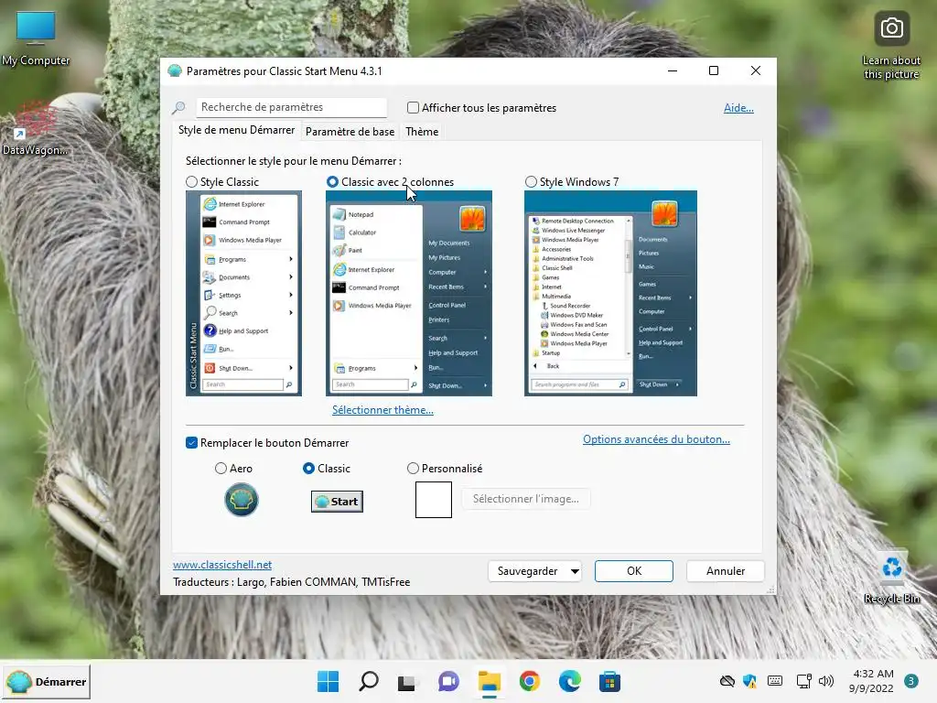
Task: Open the Sélectionner thème link
Action: click(383, 410)
